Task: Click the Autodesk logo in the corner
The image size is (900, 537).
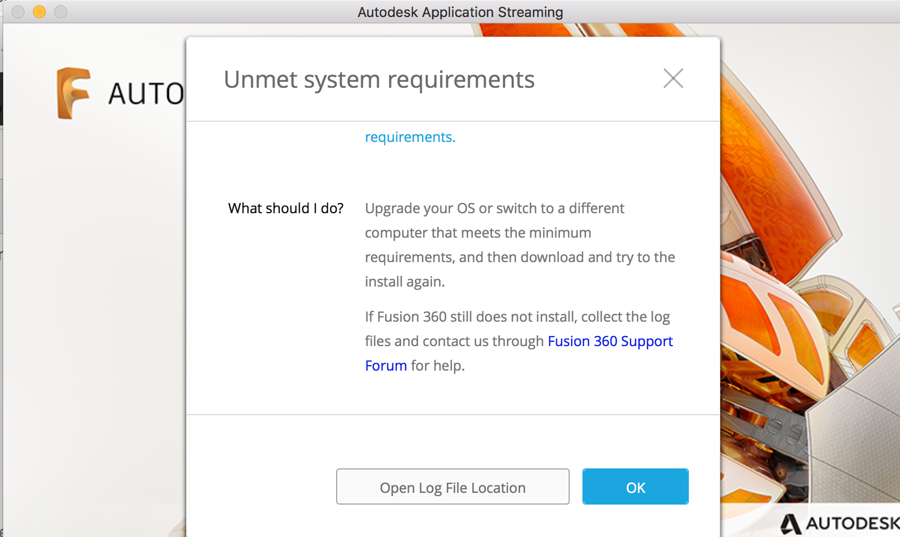Action: pyautogui.click(x=840, y=523)
